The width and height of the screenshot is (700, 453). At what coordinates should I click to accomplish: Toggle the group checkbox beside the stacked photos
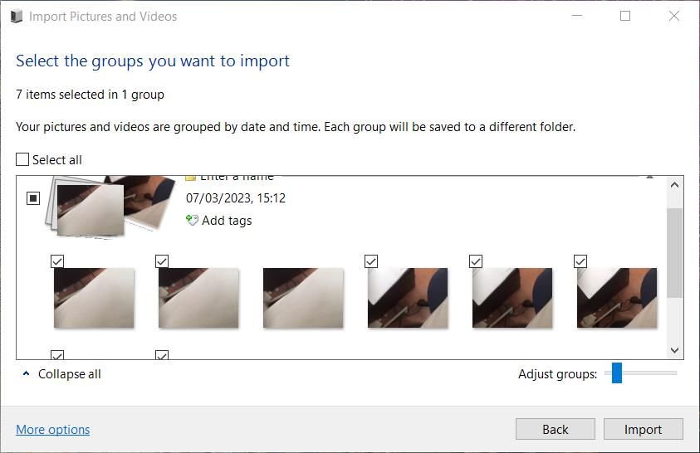(x=33, y=198)
